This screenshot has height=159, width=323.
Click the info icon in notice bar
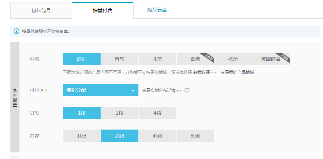click(16, 32)
